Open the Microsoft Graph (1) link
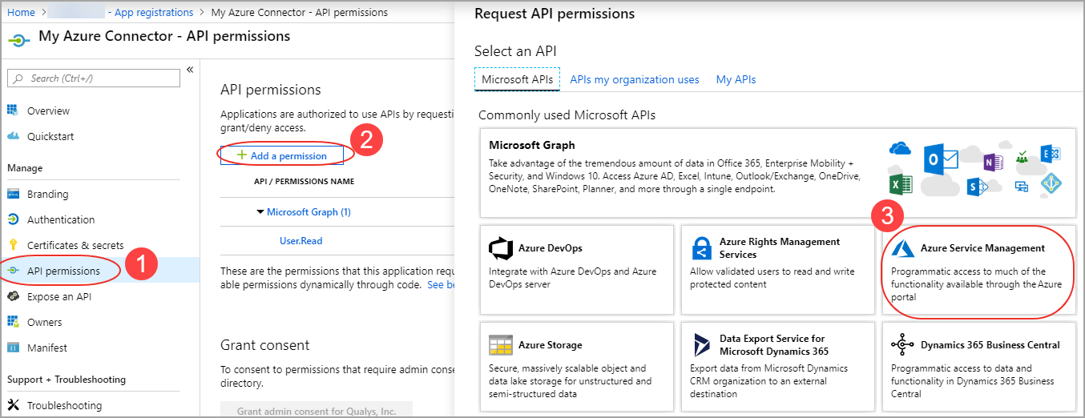This screenshot has height=418, width=1085. coord(309,212)
